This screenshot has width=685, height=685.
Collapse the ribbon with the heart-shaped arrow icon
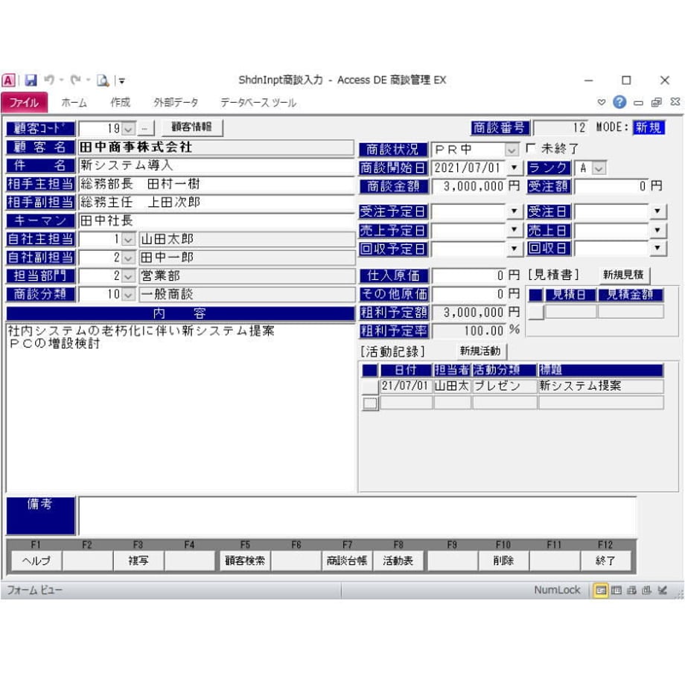click(602, 102)
